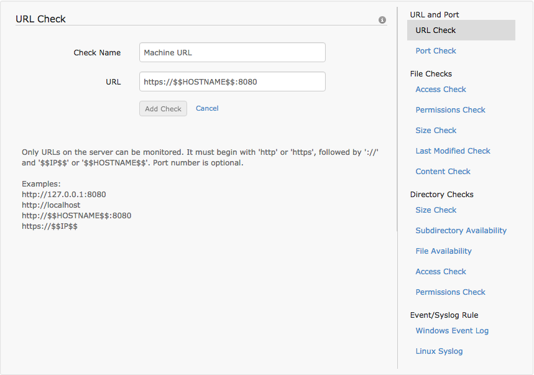Screen dimensions: 534x375
Task: Open the Content Check option
Action: (x=443, y=172)
